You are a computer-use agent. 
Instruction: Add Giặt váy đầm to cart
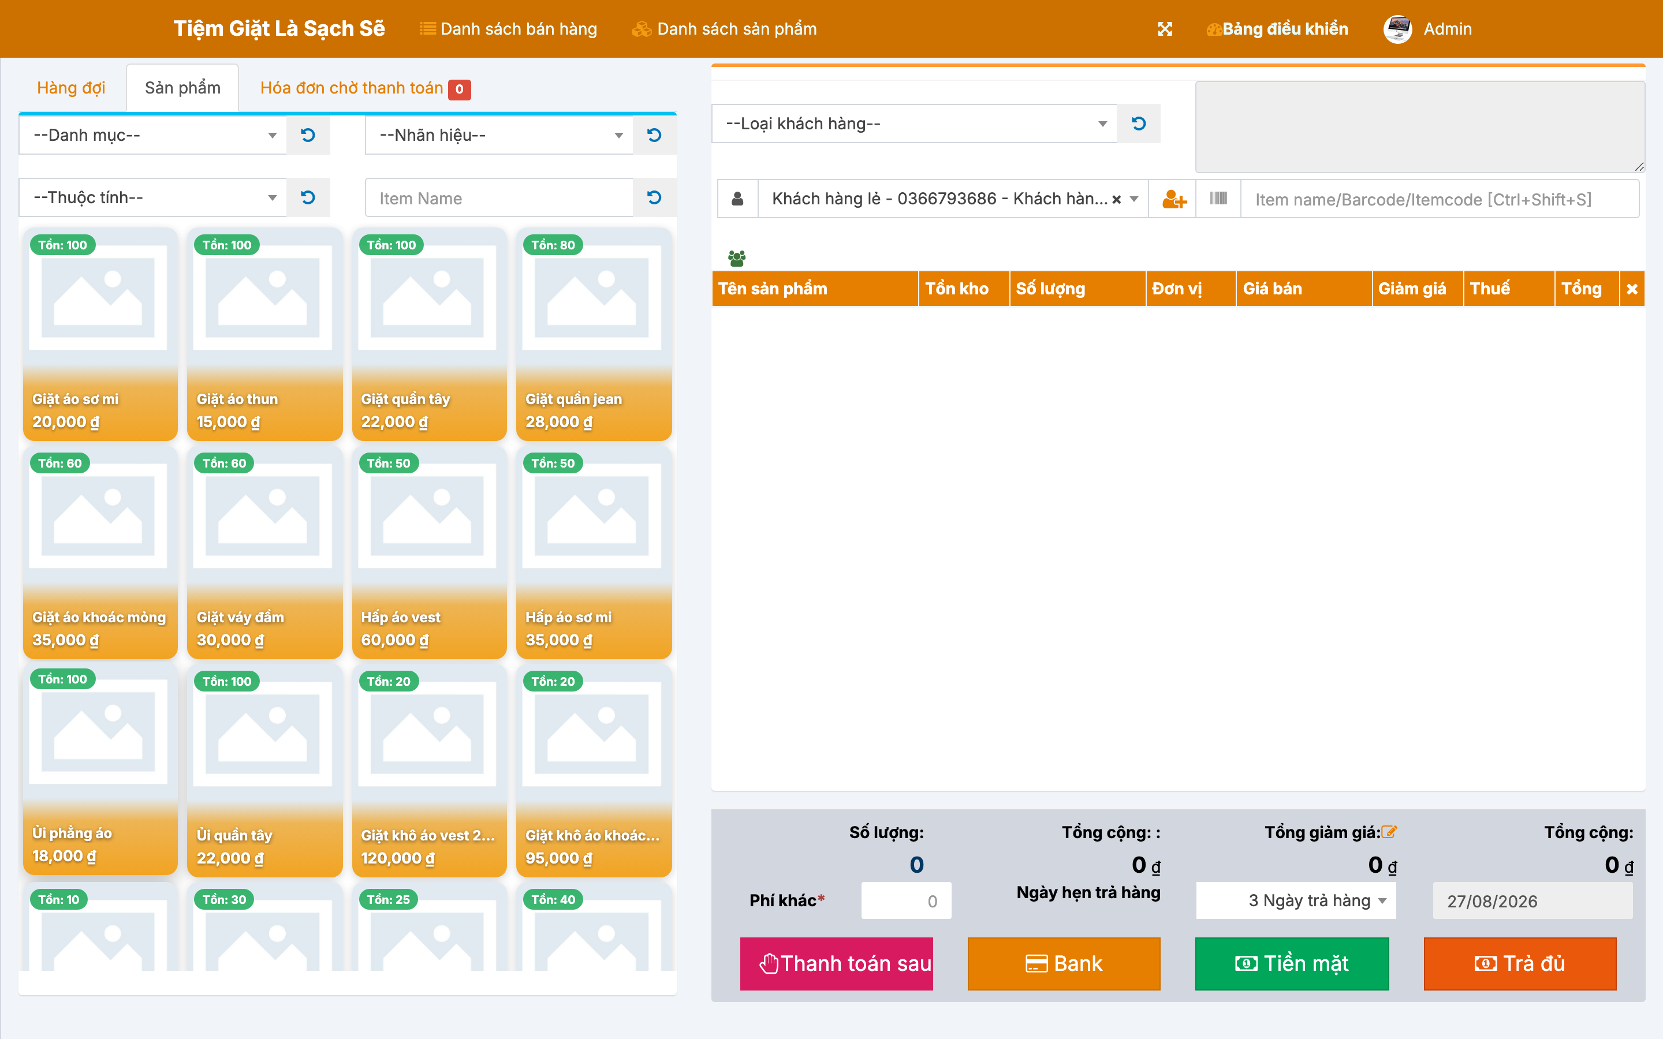[x=264, y=553]
